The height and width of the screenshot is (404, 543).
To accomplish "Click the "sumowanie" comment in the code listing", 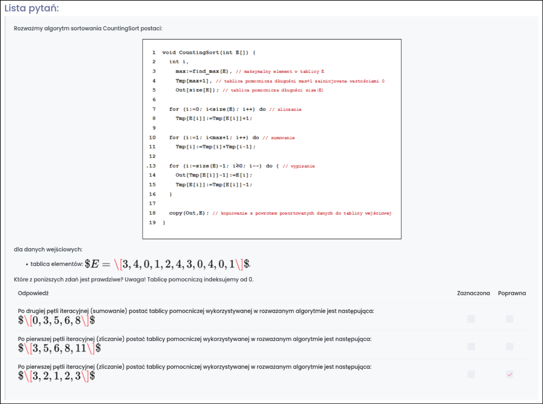I will tap(282, 138).
